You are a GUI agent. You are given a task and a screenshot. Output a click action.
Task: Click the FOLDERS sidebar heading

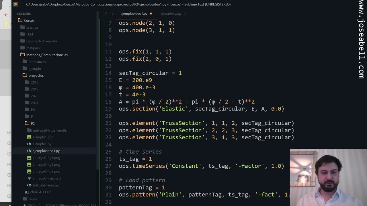[24, 14]
